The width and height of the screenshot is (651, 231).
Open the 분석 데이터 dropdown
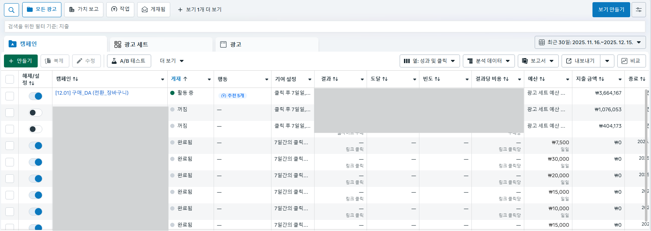(488, 61)
